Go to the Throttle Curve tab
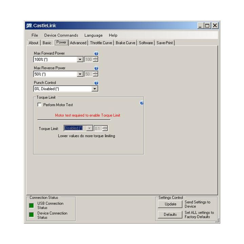The image size is (244, 244). coord(101,43)
